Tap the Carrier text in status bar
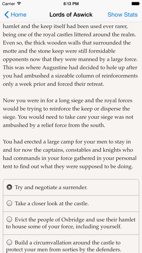This screenshot has width=142, height=253. [8, 4]
